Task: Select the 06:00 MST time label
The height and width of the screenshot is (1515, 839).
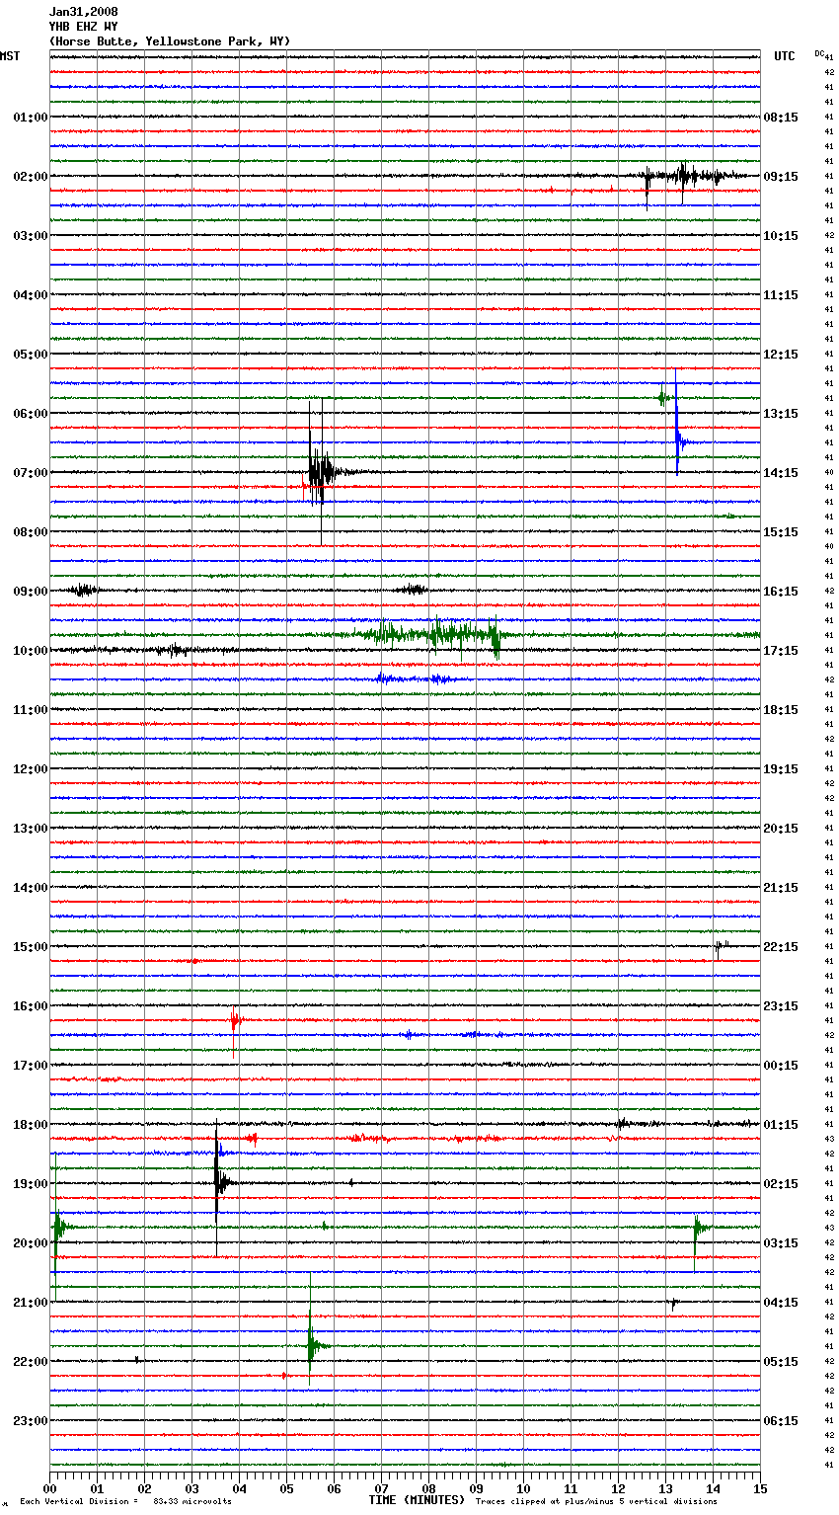Action: tap(31, 414)
